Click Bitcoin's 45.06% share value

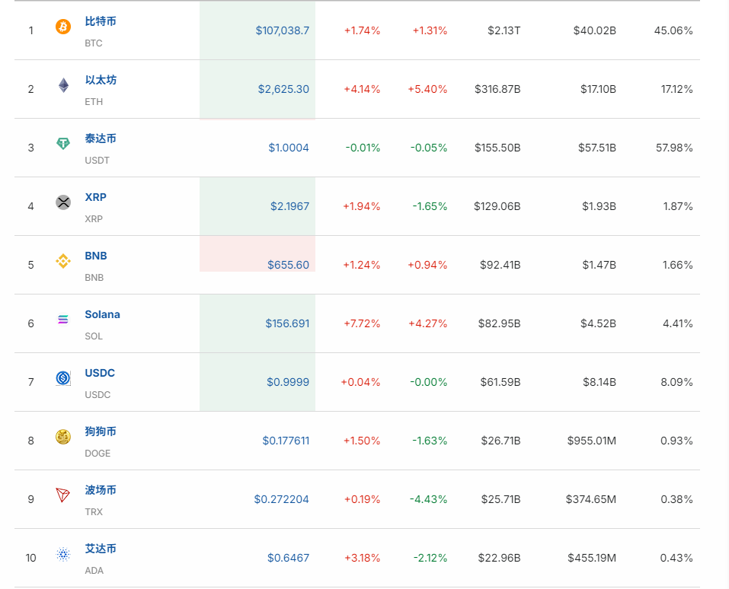673,30
